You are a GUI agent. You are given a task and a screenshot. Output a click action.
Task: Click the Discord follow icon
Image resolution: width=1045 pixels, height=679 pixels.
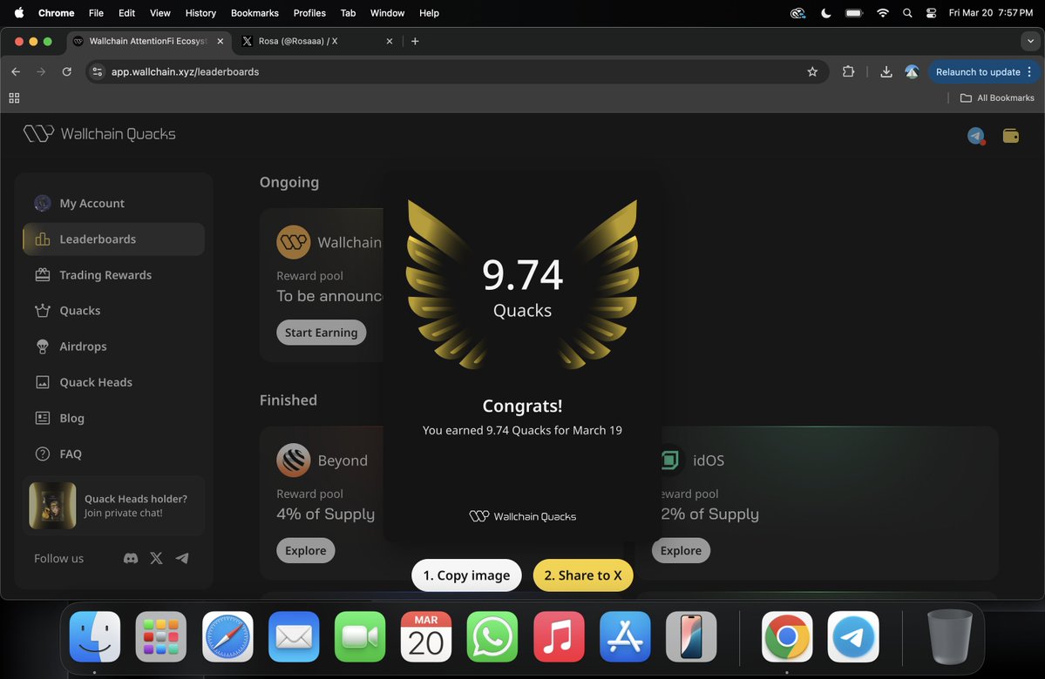[131, 559]
